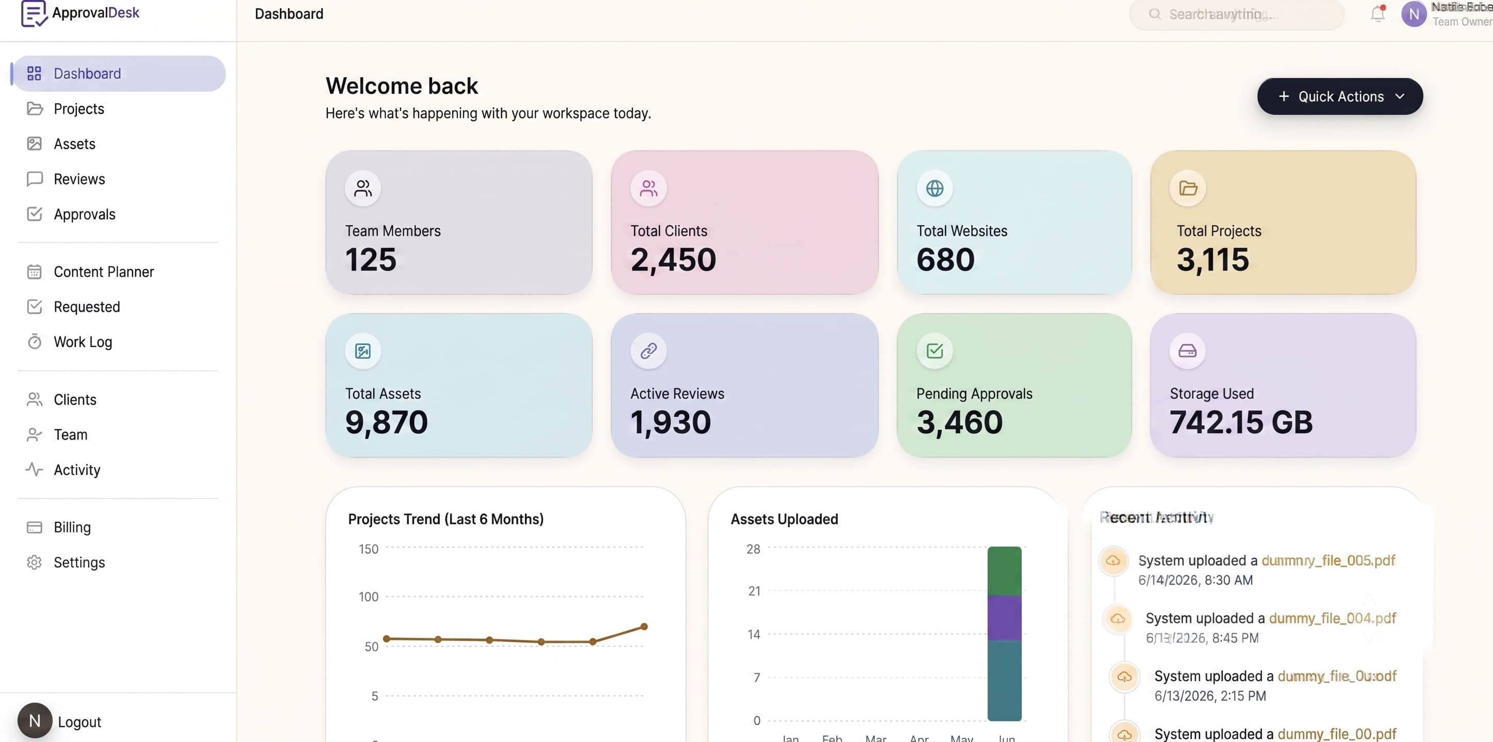Click the Quick Actions chevron arrow
Screen dimensions: 1493x742
tap(1400, 96)
